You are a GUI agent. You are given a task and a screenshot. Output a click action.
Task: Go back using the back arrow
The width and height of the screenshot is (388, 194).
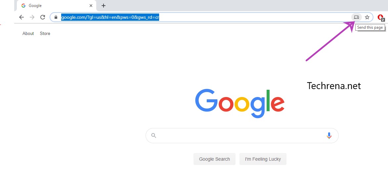22,17
